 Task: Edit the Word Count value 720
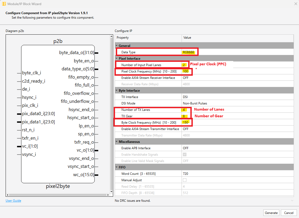coord(186,173)
